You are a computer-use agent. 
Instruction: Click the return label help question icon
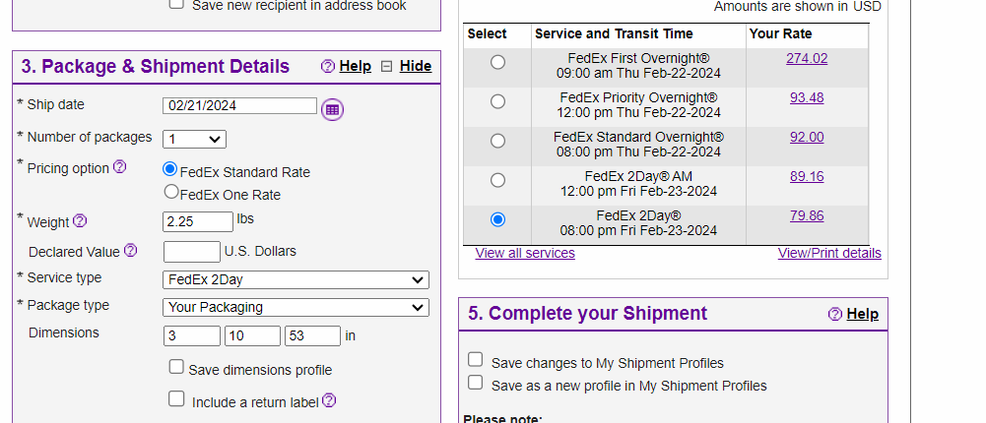point(329,400)
